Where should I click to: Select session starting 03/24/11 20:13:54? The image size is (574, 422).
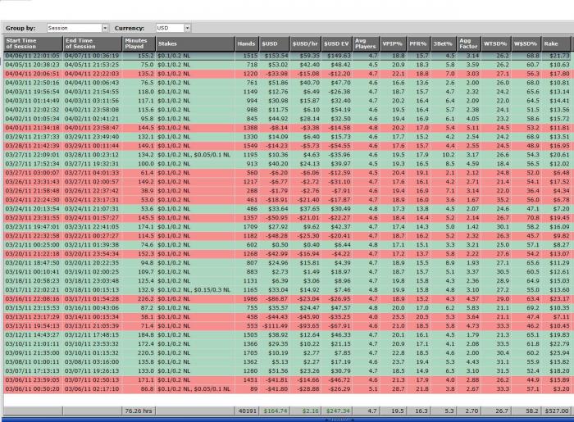287,209
